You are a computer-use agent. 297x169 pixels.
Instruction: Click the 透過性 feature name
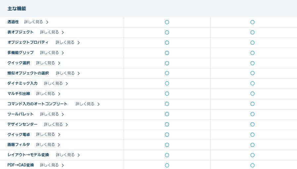tap(13, 22)
